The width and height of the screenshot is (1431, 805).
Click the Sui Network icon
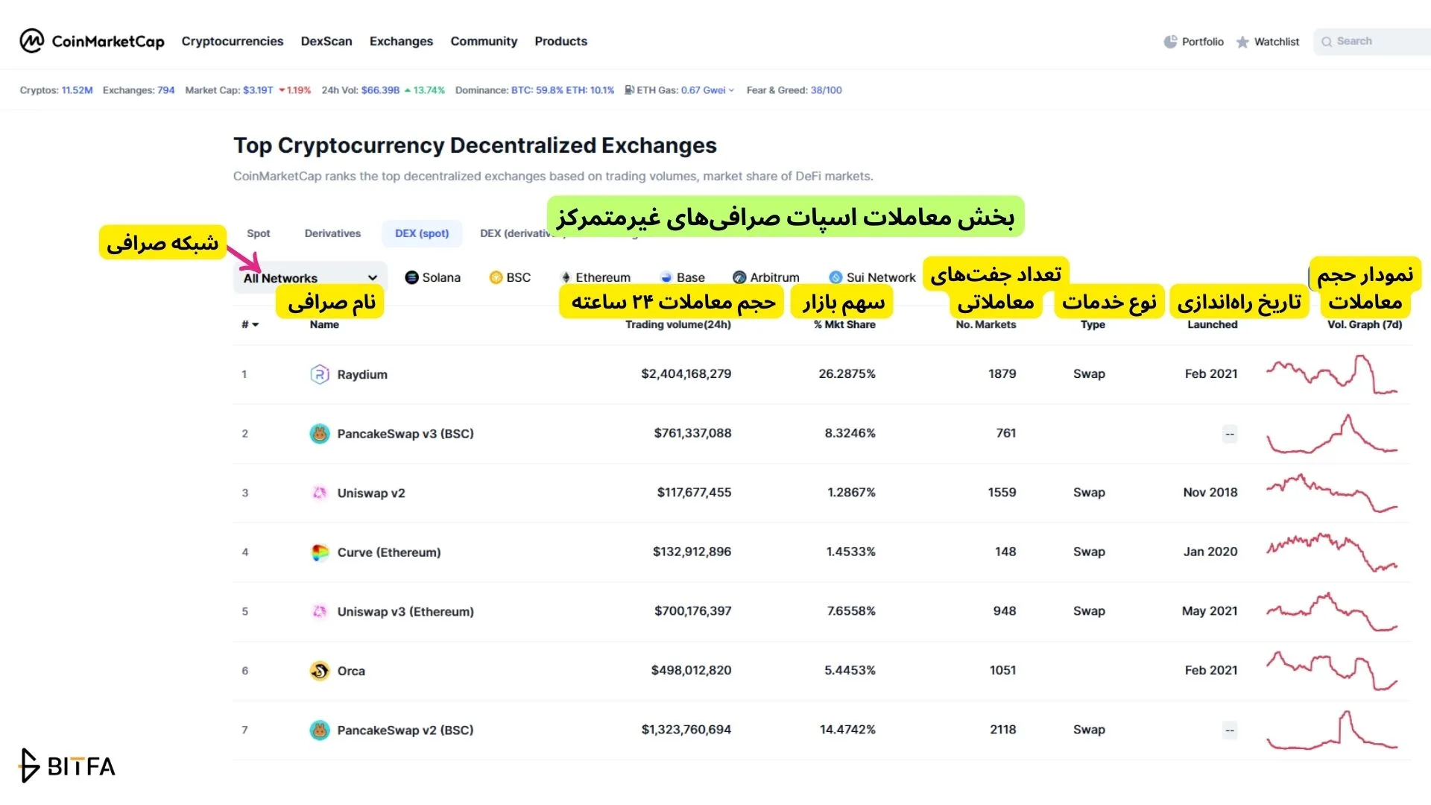pyautogui.click(x=836, y=277)
